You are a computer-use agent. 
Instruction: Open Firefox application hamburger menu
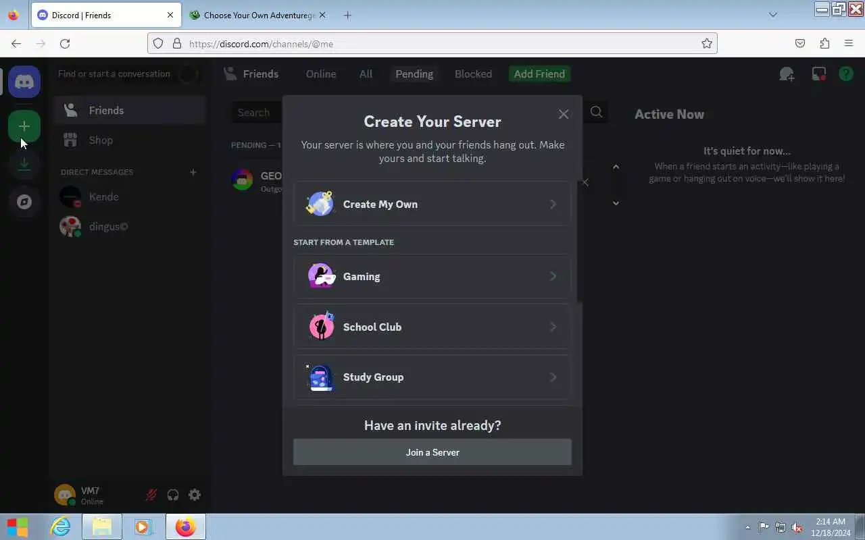pos(849,44)
